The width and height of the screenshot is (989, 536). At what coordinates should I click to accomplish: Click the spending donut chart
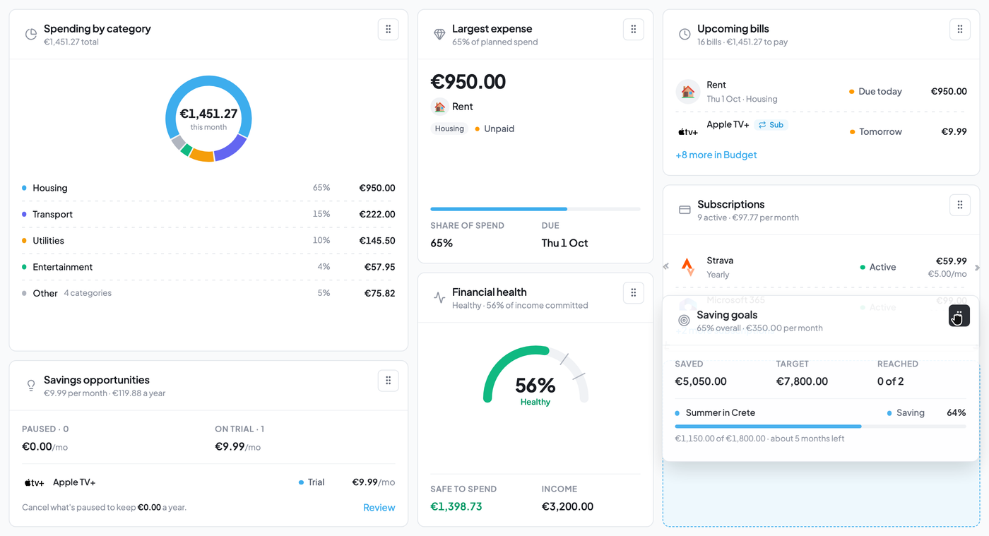click(208, 119)
